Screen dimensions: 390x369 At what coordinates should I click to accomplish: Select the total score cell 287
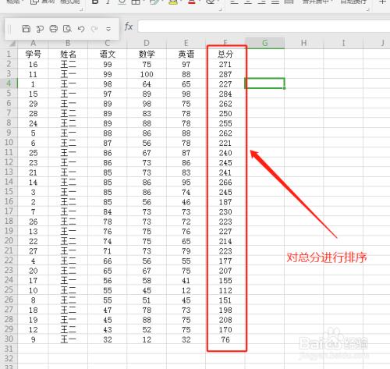click(x=225, y=74)
